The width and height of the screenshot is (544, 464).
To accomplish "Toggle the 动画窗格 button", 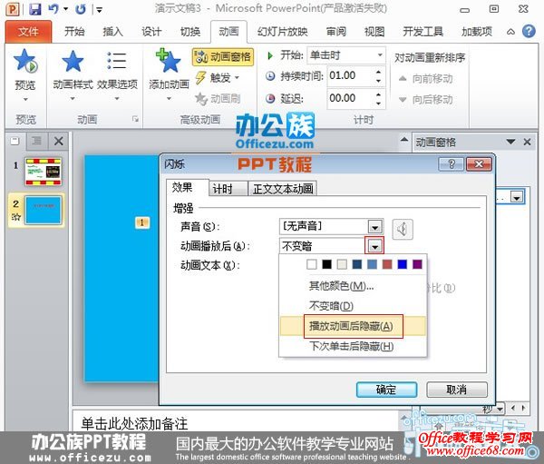I will (x=223, y=56).
